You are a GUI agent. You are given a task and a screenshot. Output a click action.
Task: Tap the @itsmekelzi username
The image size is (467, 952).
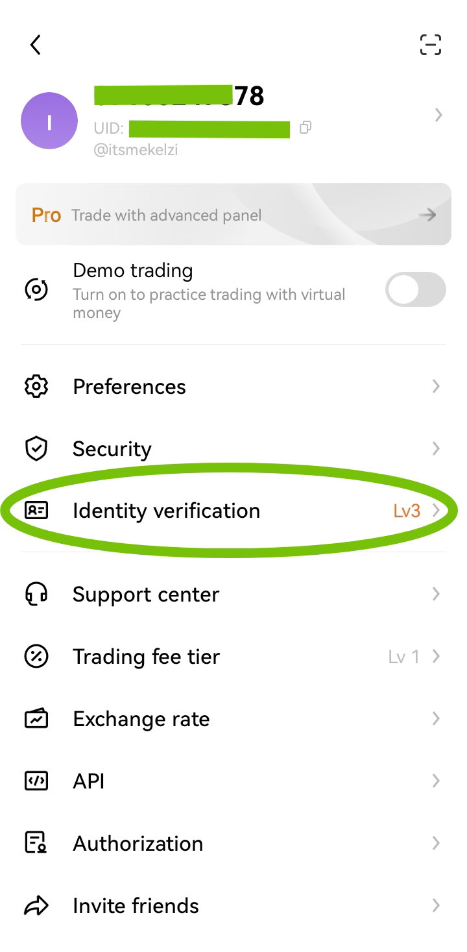pyautogui.click(x=136, y=151)
